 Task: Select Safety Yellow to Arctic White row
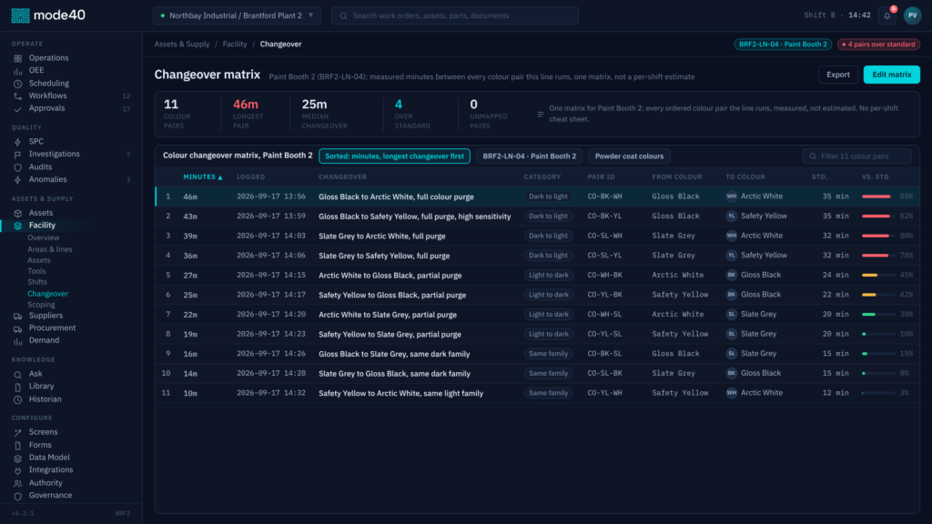537,393
